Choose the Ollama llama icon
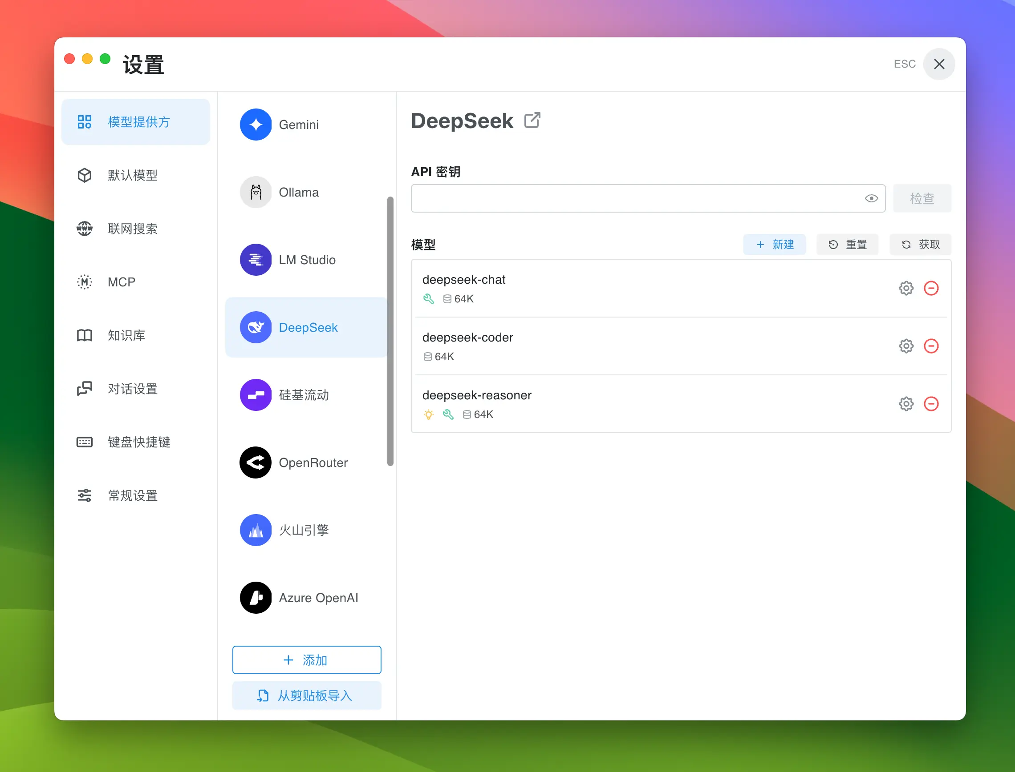The image size is (1015, 772). coord(256,192)
